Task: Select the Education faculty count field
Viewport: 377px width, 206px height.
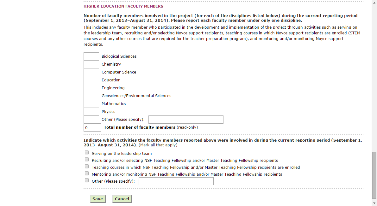Action: [x=91, y=80]
